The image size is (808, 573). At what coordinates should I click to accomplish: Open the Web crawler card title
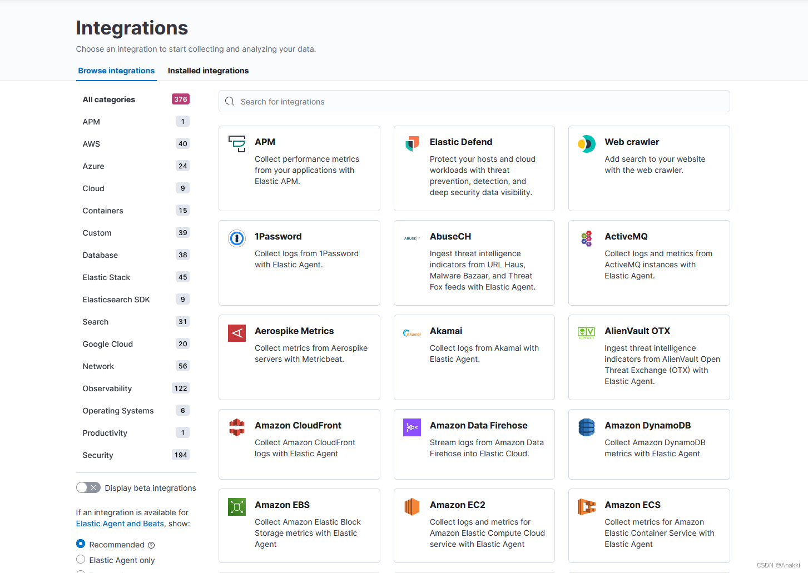coord(632,142)
